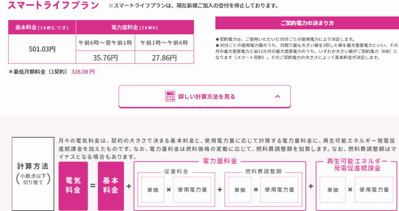399x211 pixels.
Task: Click the pink 電気料金 block
Action: [73, 186]
